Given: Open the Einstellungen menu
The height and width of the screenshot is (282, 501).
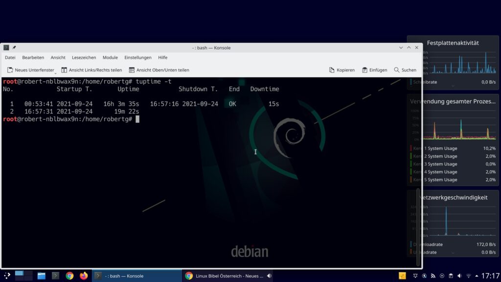Looking at the screenshot, I should 137,58.
